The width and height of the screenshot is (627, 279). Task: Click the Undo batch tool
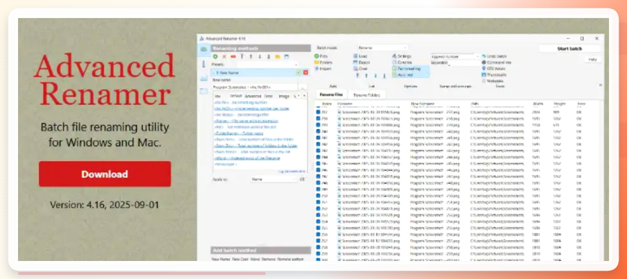(x=494, y=56)
